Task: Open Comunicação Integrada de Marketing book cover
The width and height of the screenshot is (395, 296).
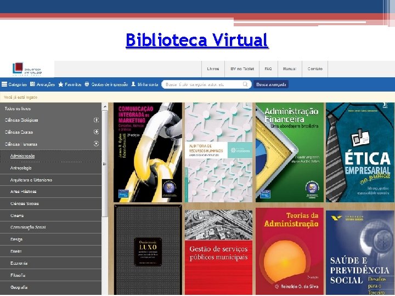Action: pyautogui.click(x=148, y=152)
